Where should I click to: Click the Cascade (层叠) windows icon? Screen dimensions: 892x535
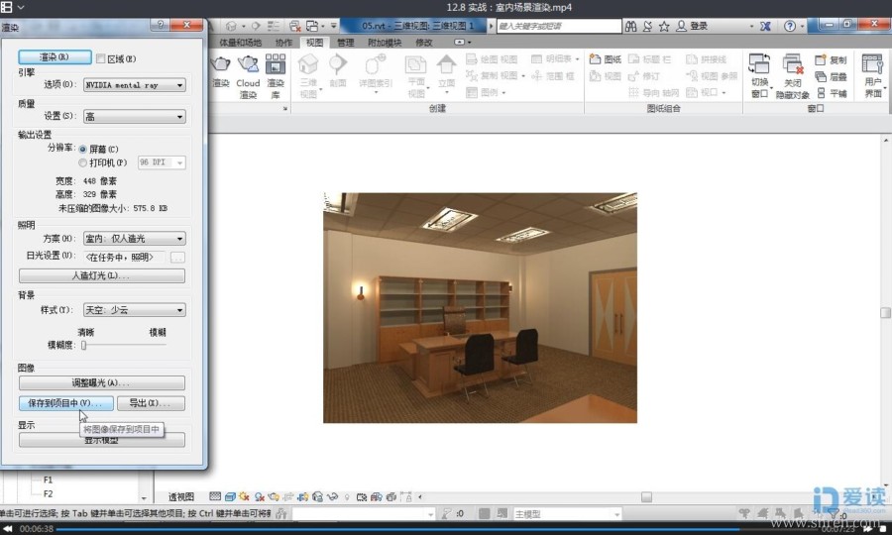(x=821, y=76)
